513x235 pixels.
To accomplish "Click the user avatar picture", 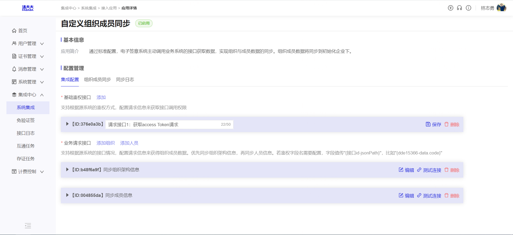I will (x=502, y=8).
